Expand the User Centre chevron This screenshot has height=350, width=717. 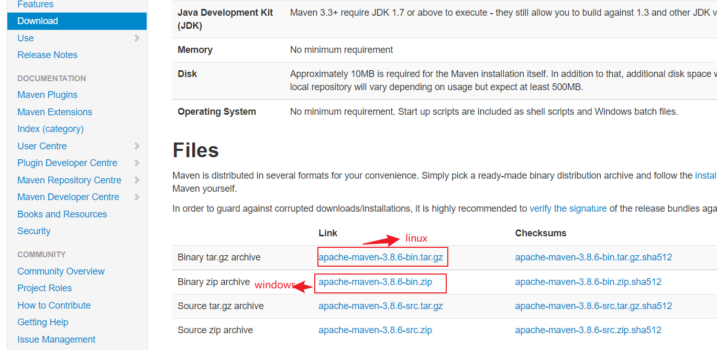tap(137, 146)
